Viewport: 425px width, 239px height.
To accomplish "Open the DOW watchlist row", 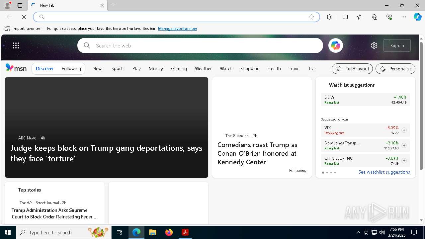I will [x=365, y=100].
